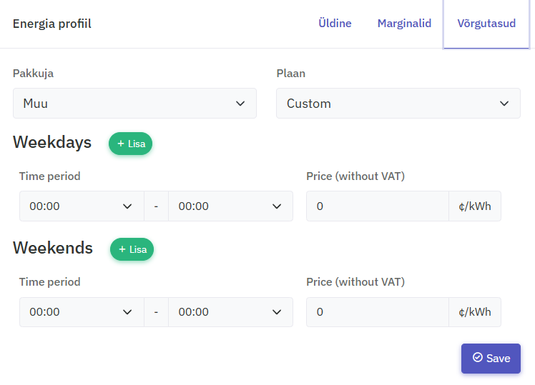Add a new Weekdays time period with Lisa

tap(130, 144)
